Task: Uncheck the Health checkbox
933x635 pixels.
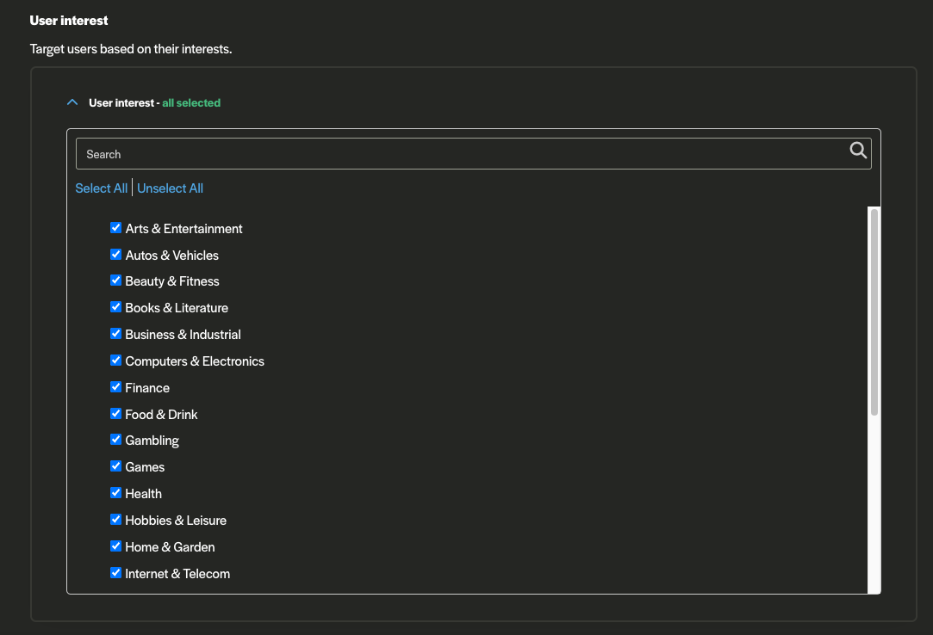Action: [x=115, y=493]
